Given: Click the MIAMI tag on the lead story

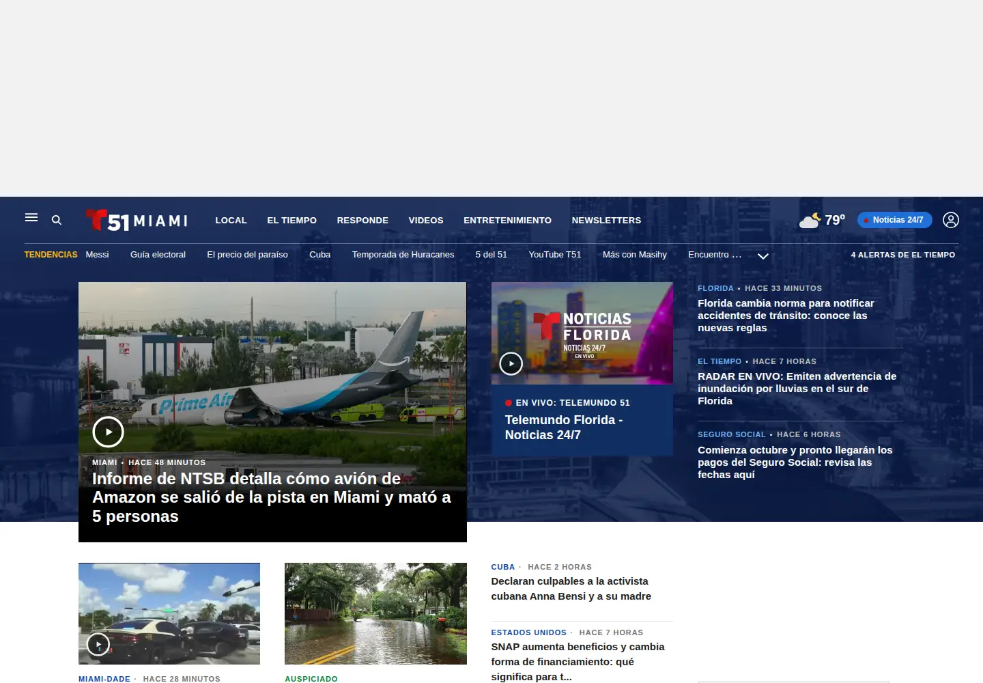Looking at the screenshot, I should (104, 462).
